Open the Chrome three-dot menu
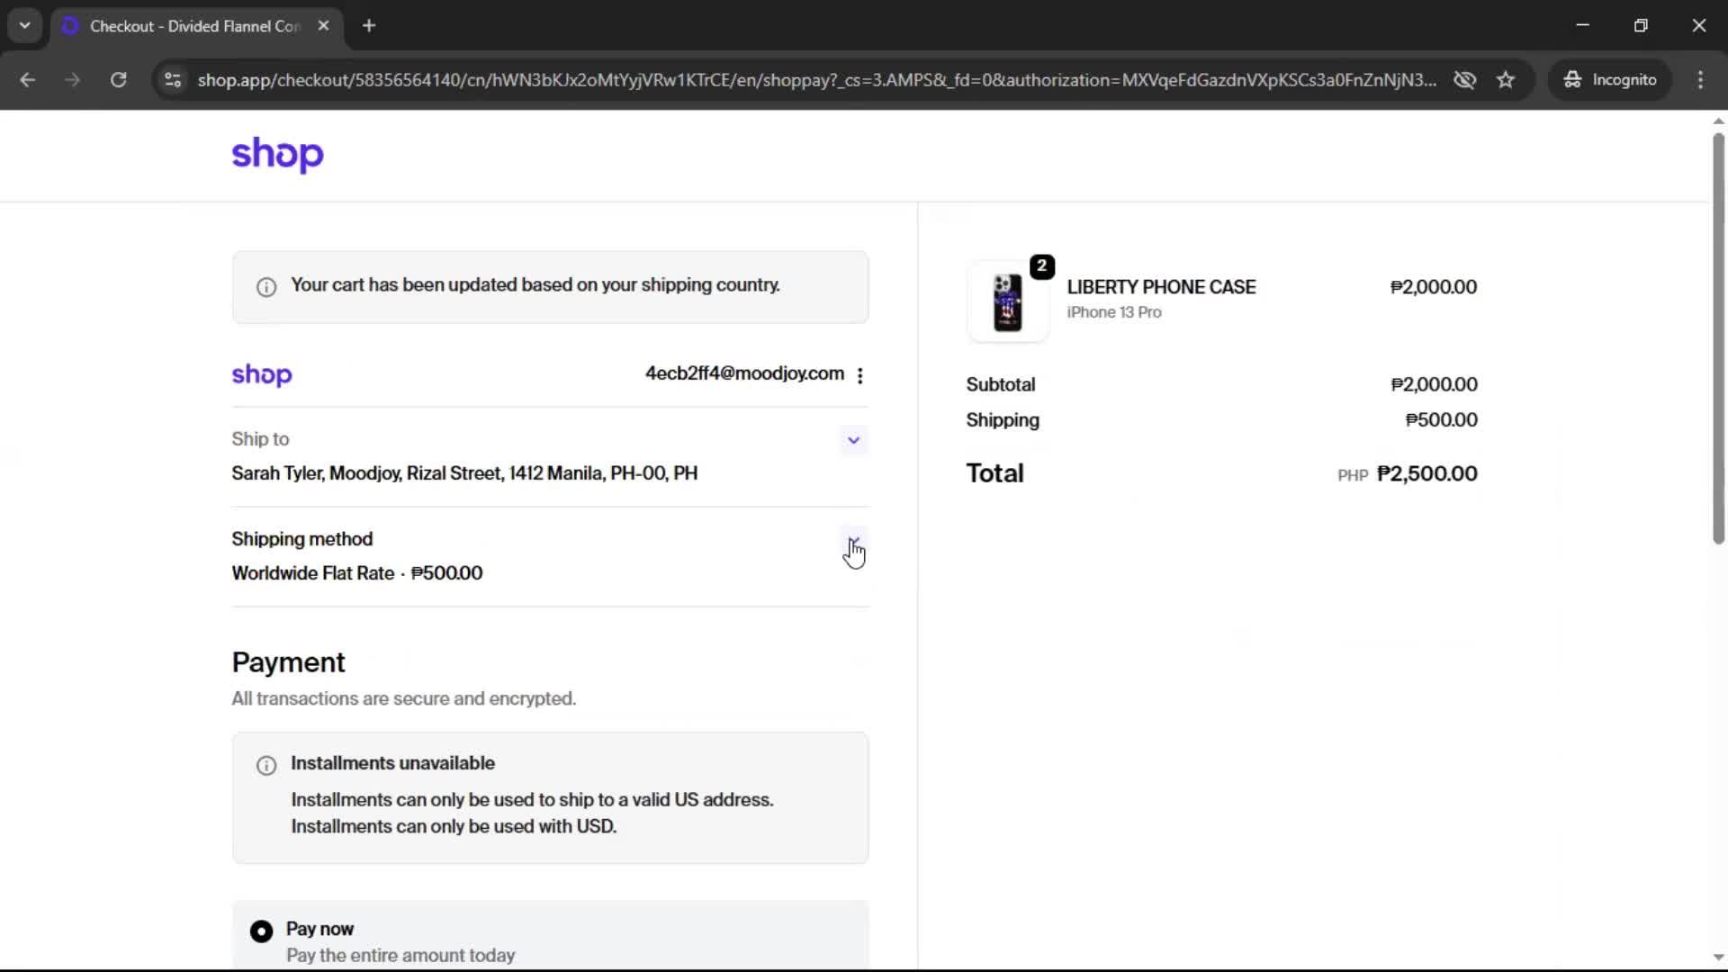 pyautogui.click(x=1700, y=80)
